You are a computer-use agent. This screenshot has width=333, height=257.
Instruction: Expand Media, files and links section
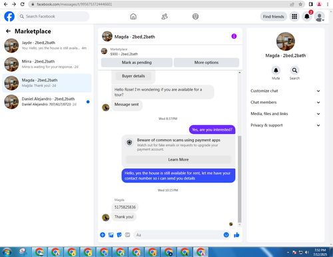pos(285,114)
